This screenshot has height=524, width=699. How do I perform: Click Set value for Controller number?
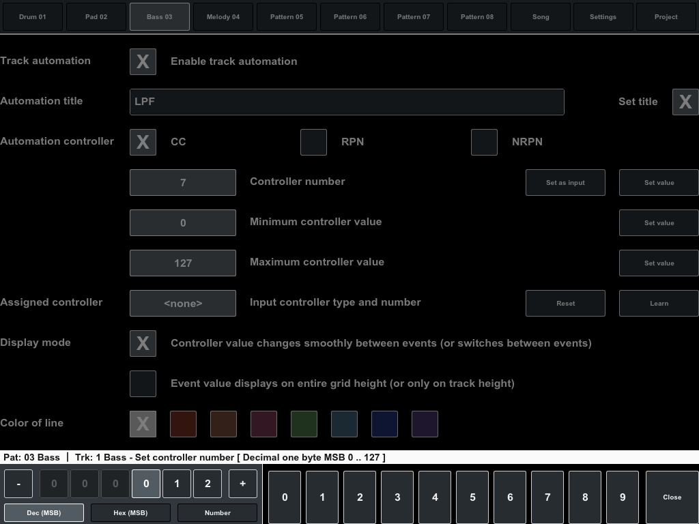(x=659, y=182)
